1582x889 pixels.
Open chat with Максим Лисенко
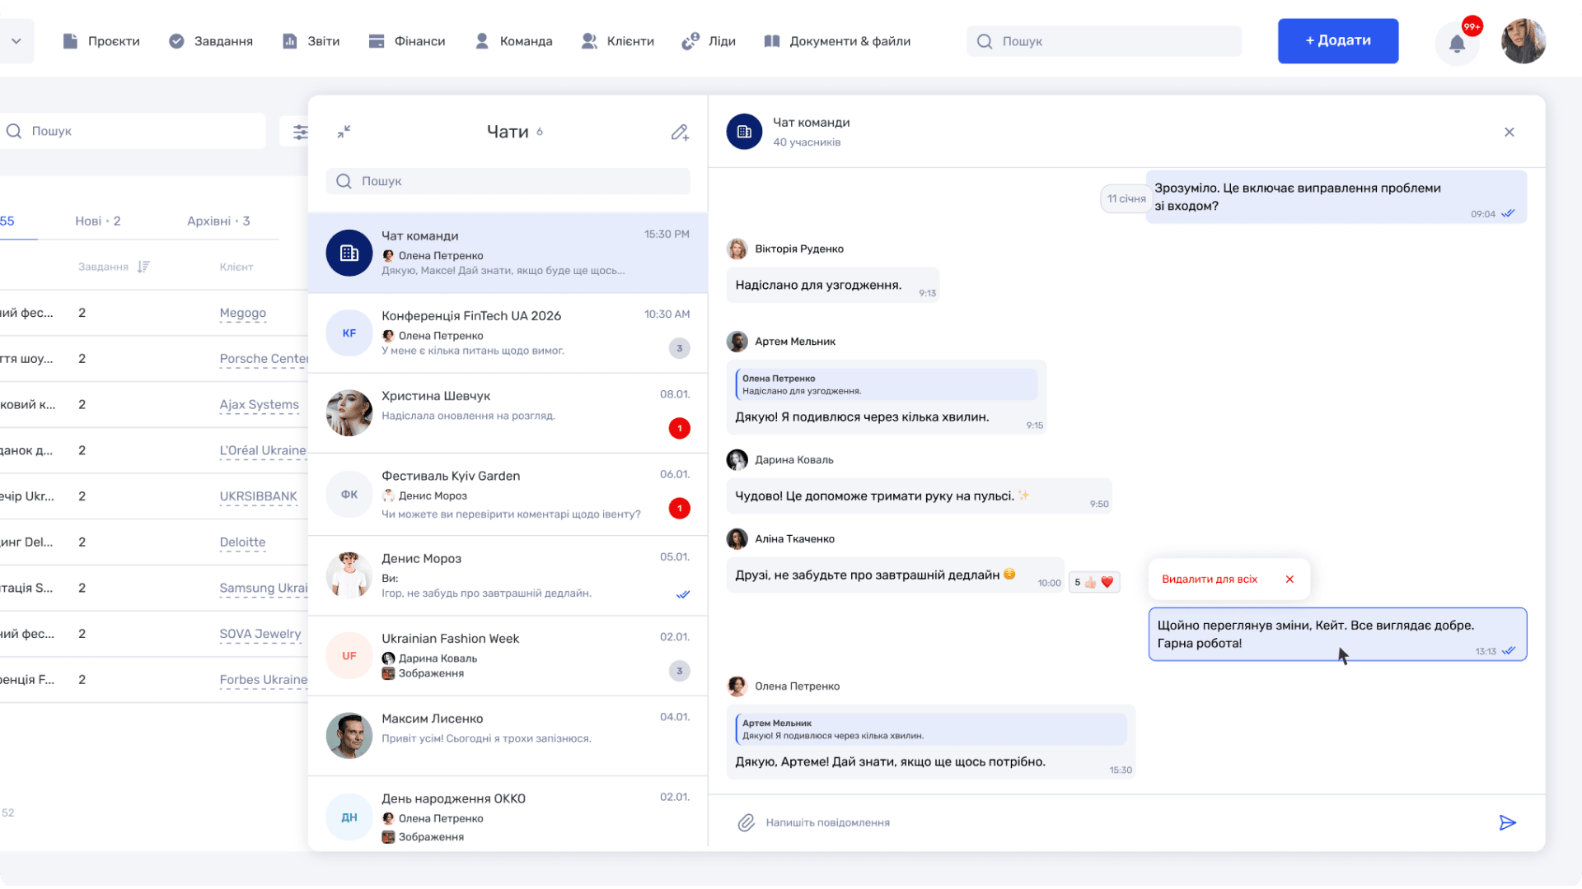pos(508,736)
